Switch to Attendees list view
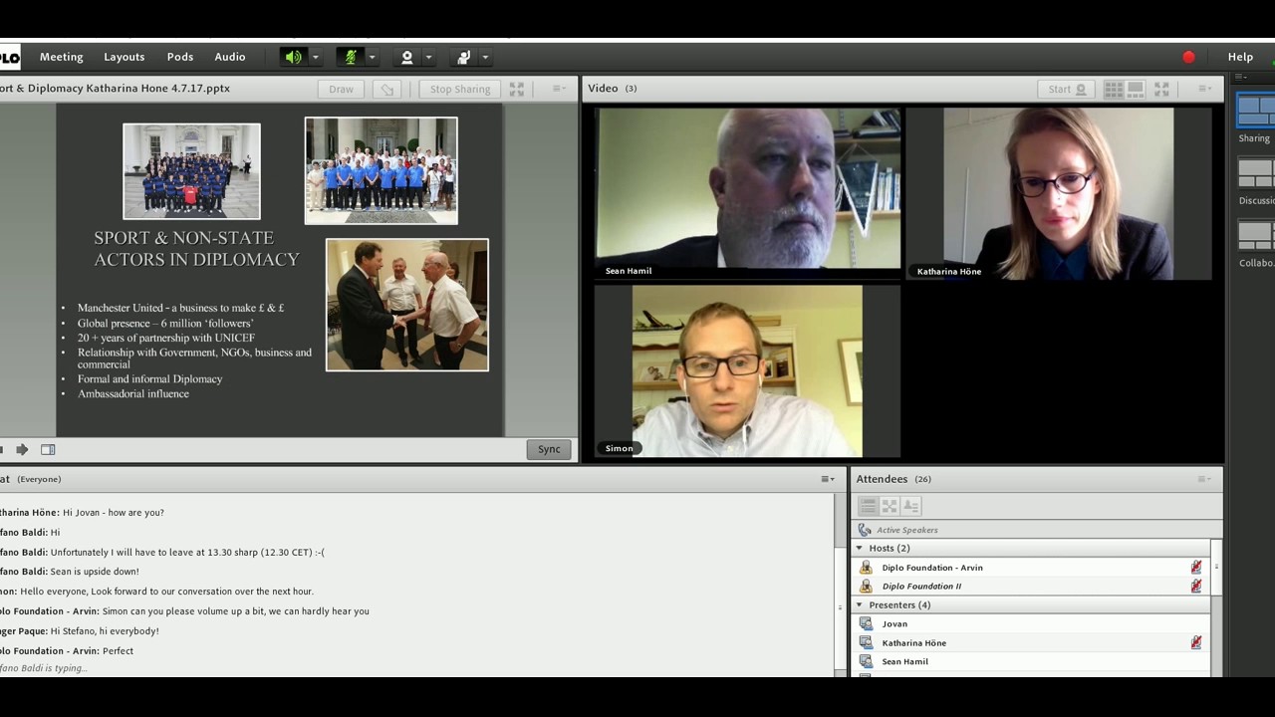Viewport: 1275px width, 717px height. coord(868,506)
